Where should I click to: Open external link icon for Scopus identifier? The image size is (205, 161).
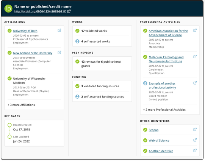[195, 130]
